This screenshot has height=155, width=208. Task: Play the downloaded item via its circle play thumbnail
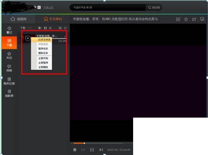click(28, 38)
